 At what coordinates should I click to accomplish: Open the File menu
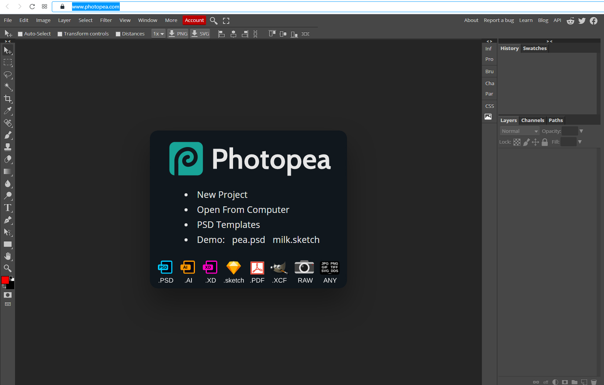tap(8, 20)
